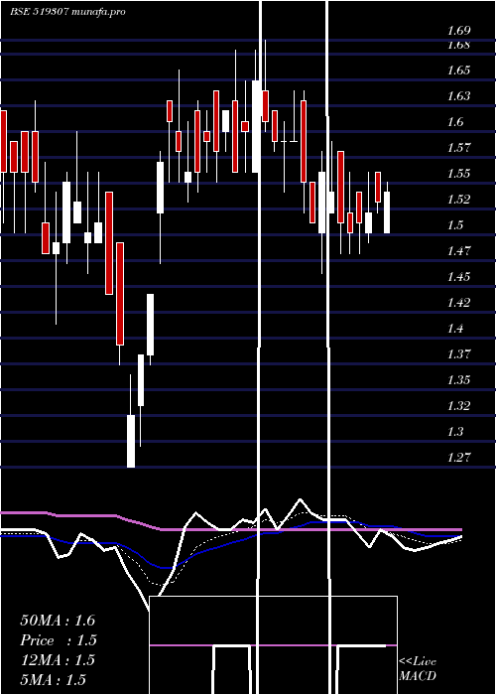Viewport: 496px width, 695px height.
Task: Click the <<Live MACD label
Action: coord(418,668)
